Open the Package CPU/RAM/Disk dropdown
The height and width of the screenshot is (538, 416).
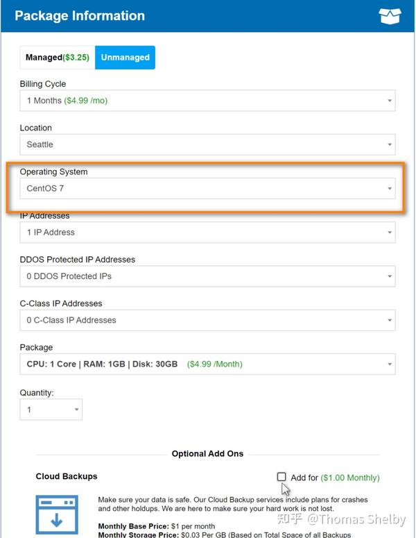click(207, 364)
